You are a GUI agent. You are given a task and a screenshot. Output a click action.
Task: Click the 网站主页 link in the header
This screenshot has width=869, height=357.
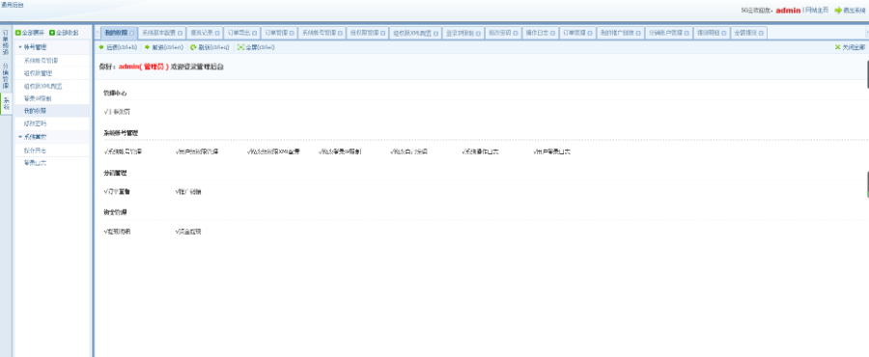tap(818, 10)
